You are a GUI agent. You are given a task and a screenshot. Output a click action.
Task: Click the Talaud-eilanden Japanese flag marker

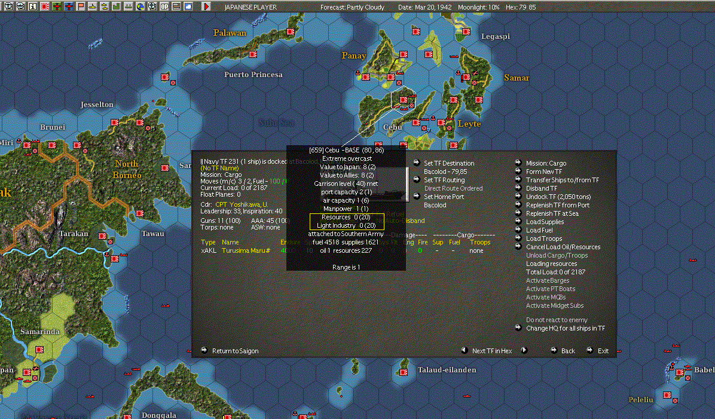[x=403, y=372]
